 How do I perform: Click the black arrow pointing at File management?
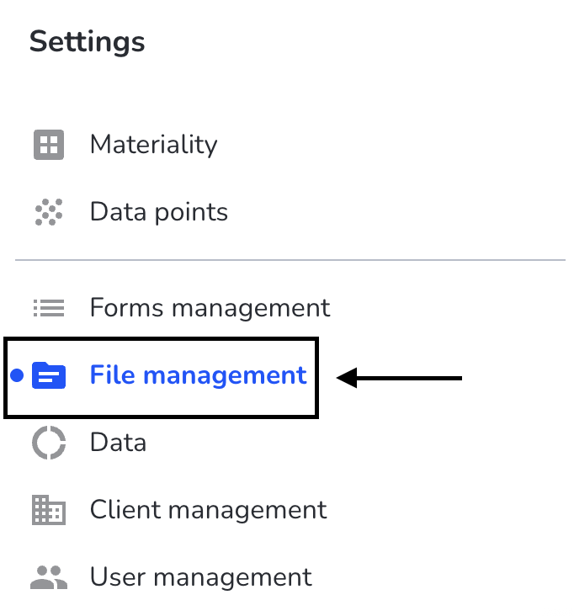399,378
